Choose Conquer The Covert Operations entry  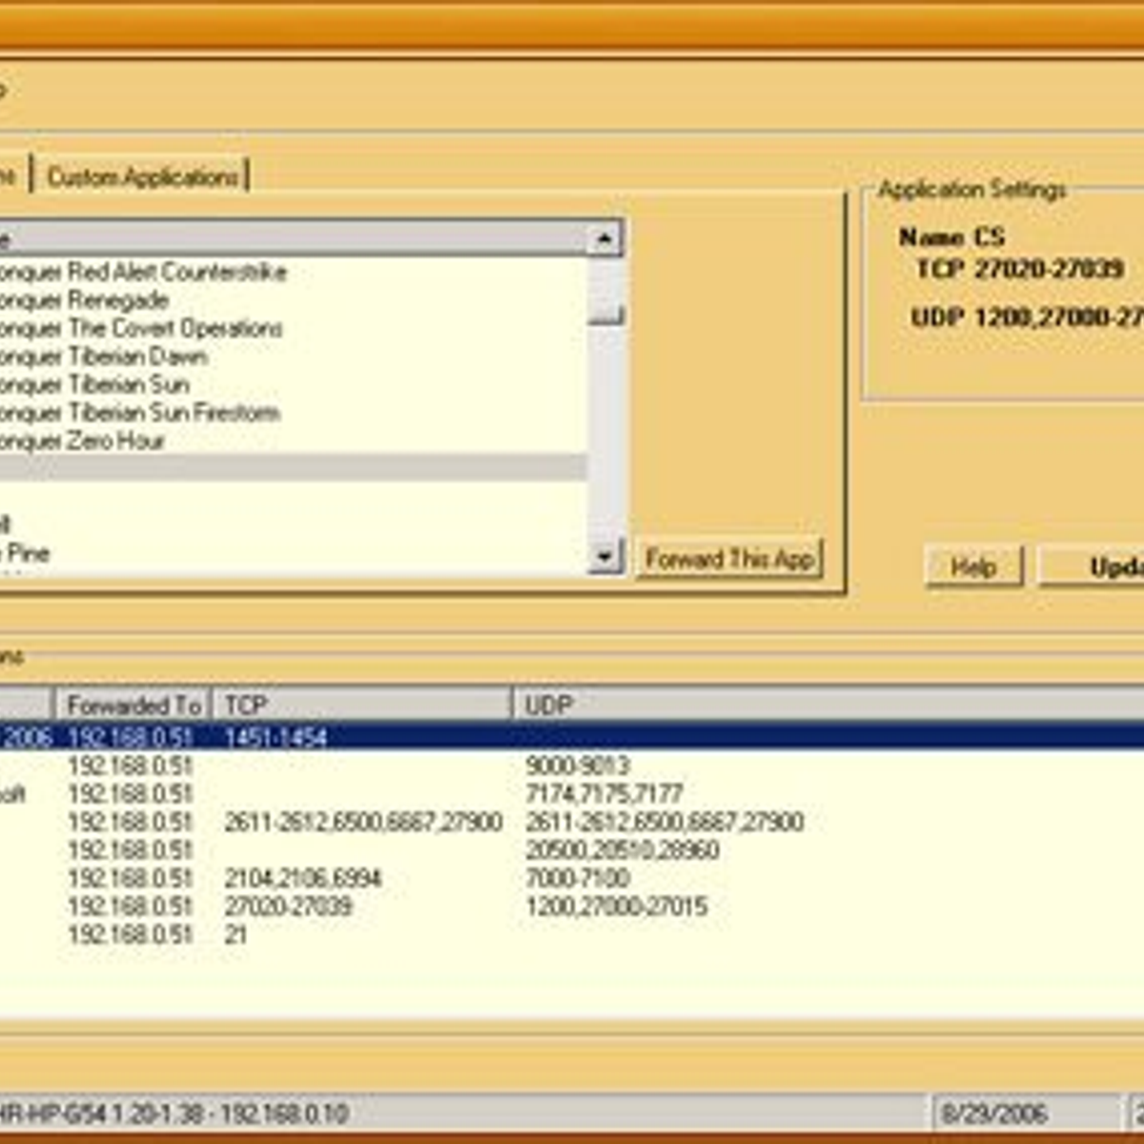[141, 329]
